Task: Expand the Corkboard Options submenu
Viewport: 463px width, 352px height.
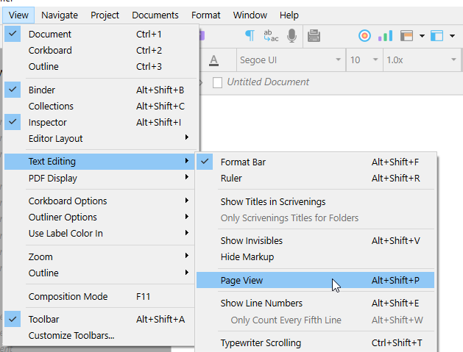Action: tap(100, 201)
